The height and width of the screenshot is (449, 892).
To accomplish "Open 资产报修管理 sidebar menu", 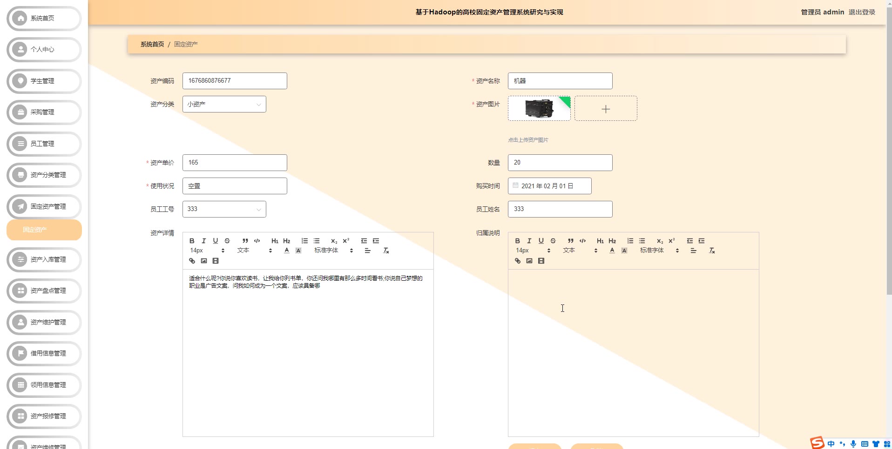I will coord(44,416).
